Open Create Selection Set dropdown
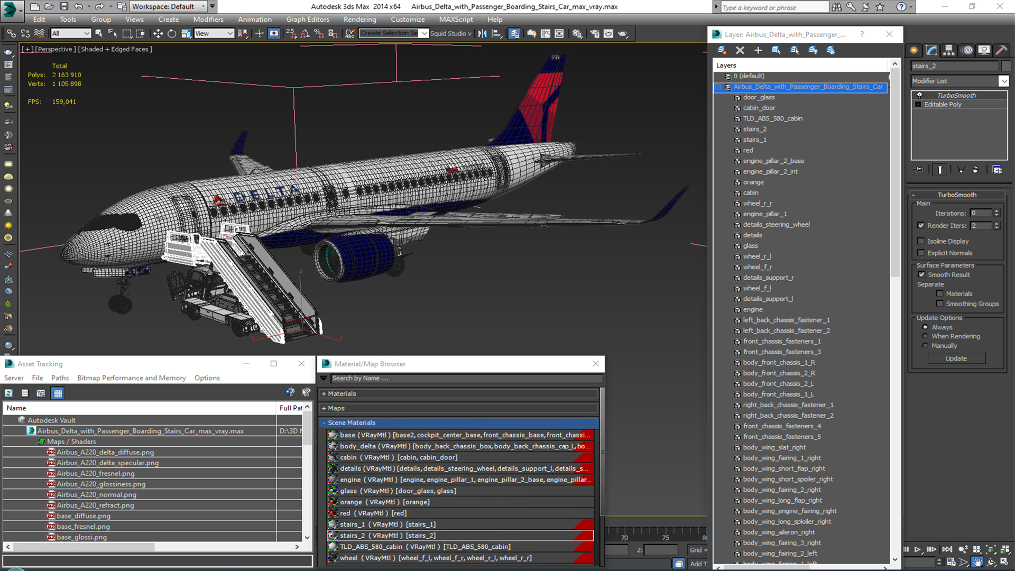This screenshot has height=571, width=1015. coord(424,33)
